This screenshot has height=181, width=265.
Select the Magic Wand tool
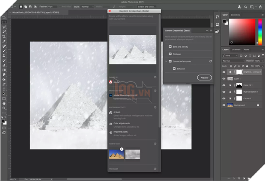[x=4, y=32]
